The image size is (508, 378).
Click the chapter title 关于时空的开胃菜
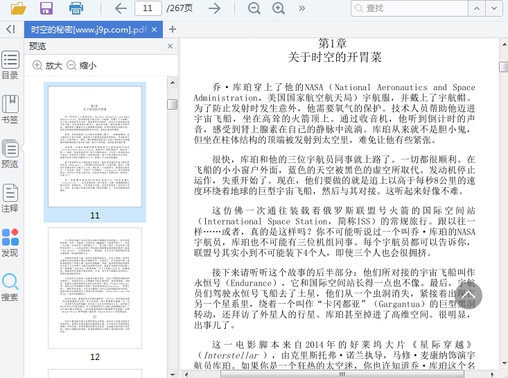tap(335, 58)
